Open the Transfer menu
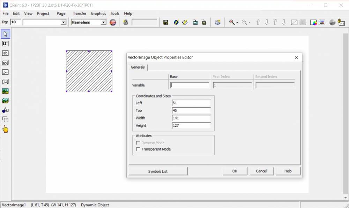This screenshot has height=208, width=349. [x=80, y=13]
